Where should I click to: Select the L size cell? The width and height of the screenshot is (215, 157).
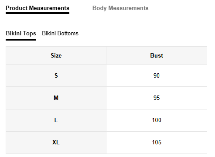[56, 120]
